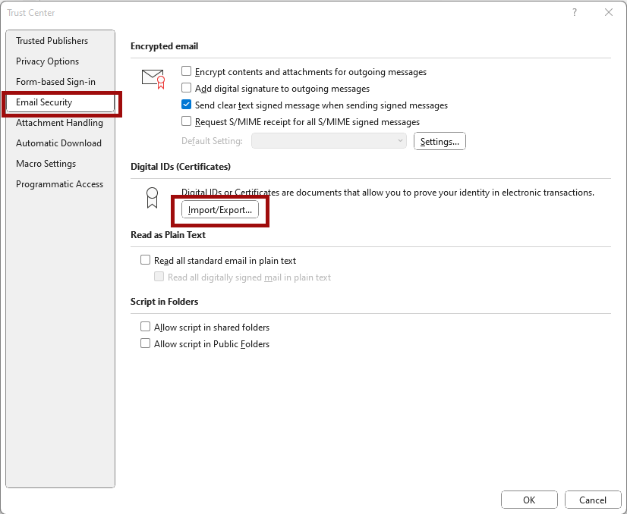Check Add digital signature to outgoing messages

(186, 88)
